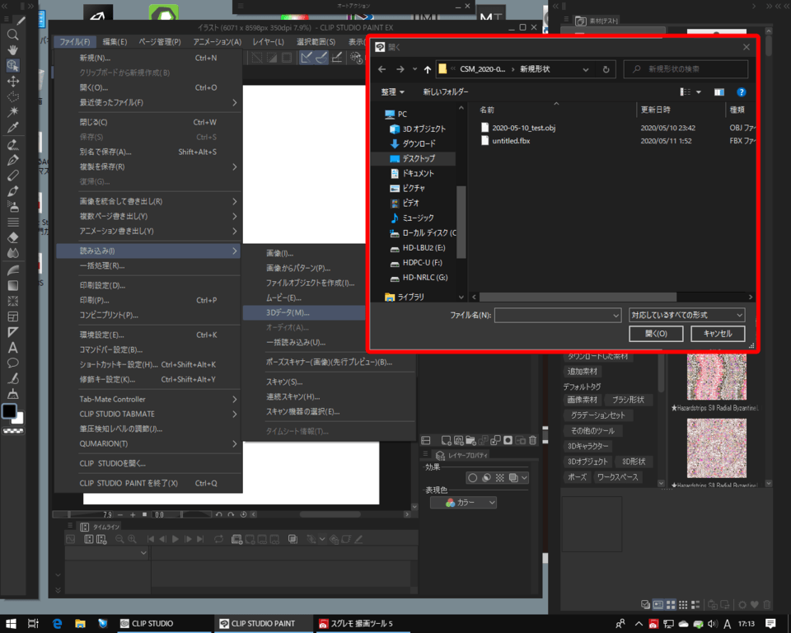Image resolution: width=791 pixels, height=633 pixels.
Task: Toggle the preview pane button
Action: coord(719,92)
